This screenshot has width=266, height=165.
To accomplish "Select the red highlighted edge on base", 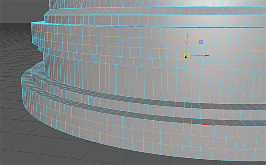I will pos(208,125).
